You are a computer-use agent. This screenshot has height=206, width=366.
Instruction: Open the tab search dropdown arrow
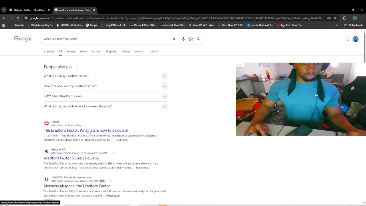click(x=4, y=10)
